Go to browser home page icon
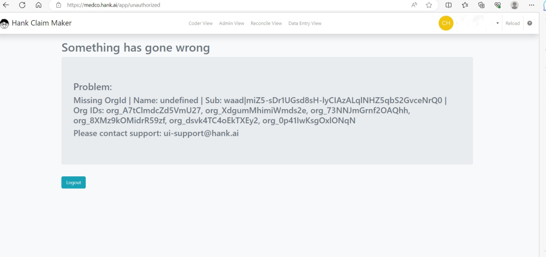Image resolution: width=546 pixels, height=257 pixels. coord(38,5)
